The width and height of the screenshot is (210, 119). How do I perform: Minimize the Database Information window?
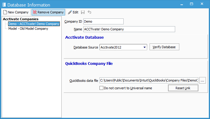click(x=182, y=4)
